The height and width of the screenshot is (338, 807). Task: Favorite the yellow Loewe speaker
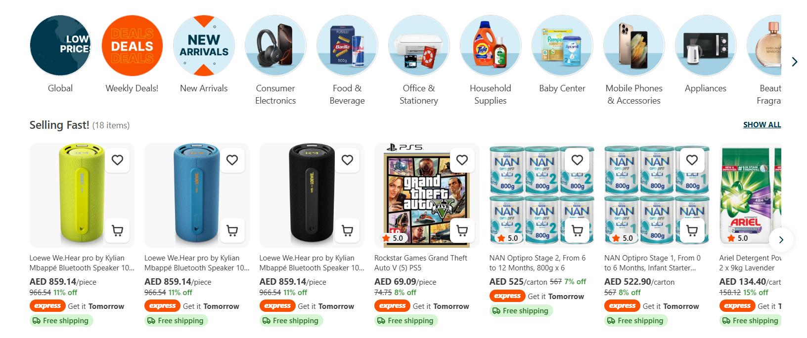tap(118, 160)
